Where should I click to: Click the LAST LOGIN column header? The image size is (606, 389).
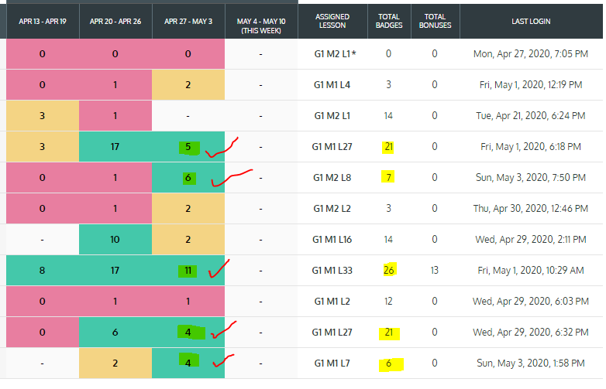[531, 22]
